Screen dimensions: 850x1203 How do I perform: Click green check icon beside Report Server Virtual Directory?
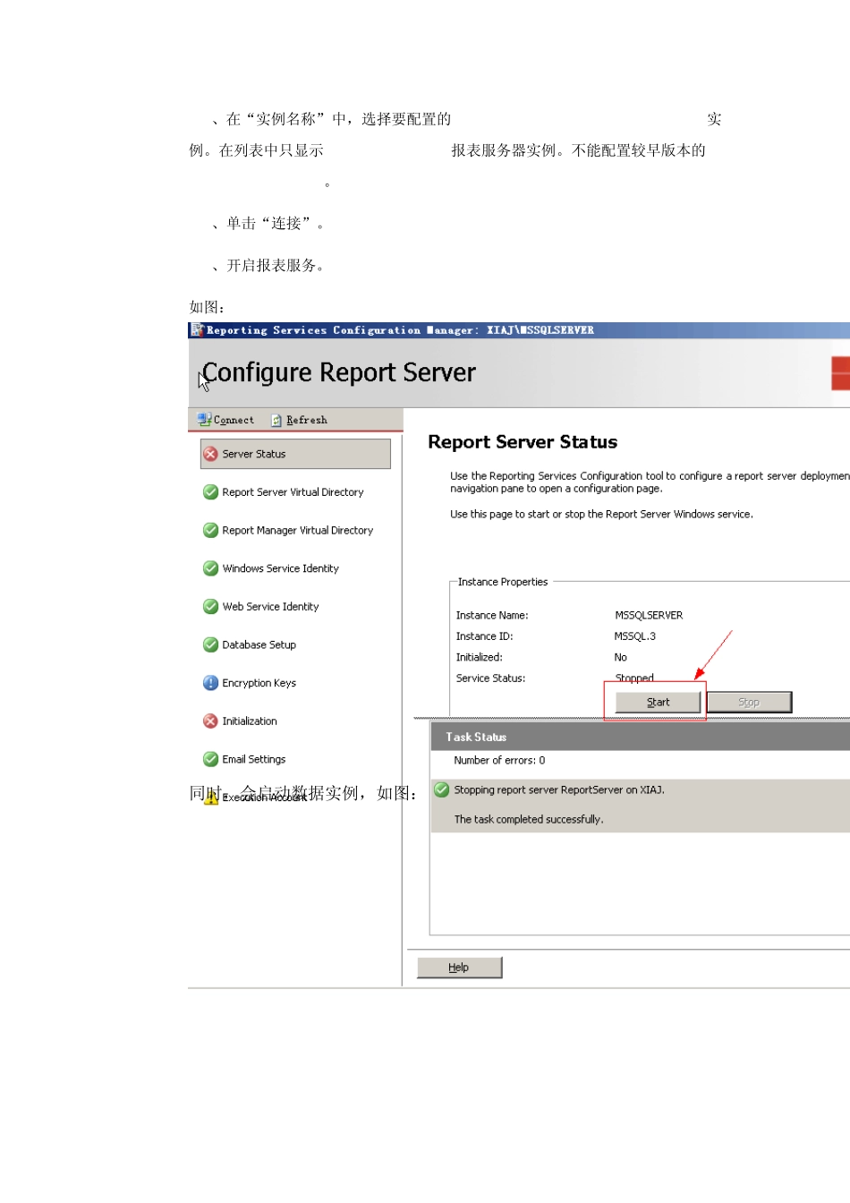(210, 492)
